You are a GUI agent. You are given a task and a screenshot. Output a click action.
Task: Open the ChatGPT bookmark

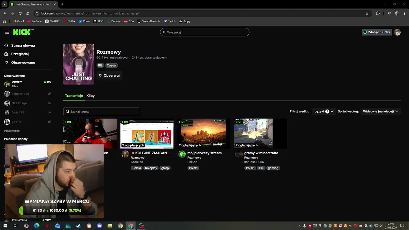tap(52, 21)
